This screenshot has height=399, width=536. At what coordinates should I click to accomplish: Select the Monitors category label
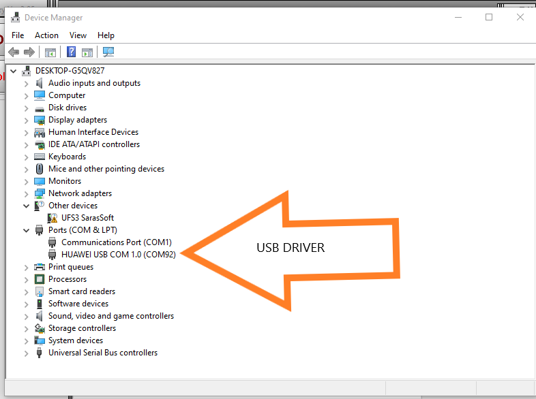[x=65, y=181]
